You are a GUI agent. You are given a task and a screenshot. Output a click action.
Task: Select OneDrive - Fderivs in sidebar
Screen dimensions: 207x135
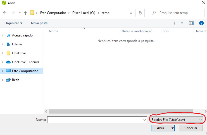(x=25, y=62)
